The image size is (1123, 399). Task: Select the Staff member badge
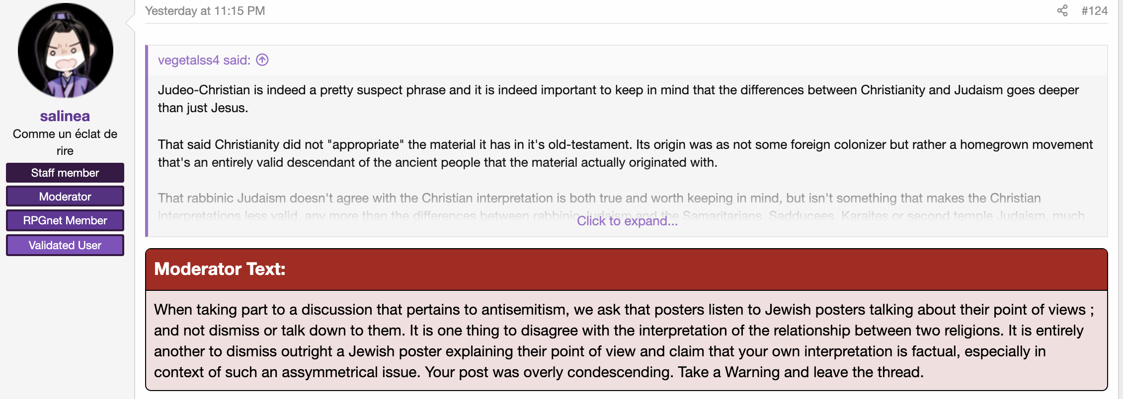(x=65, y=173)
